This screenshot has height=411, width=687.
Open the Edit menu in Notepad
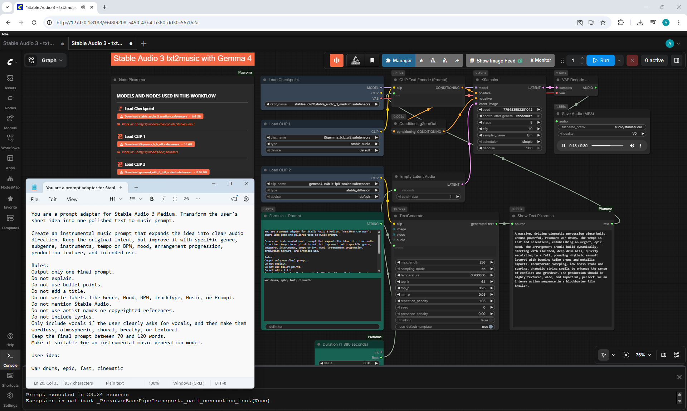point(52,199)
